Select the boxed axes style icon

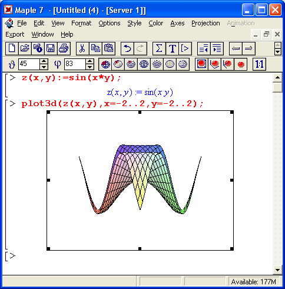[x=201, y=64]
